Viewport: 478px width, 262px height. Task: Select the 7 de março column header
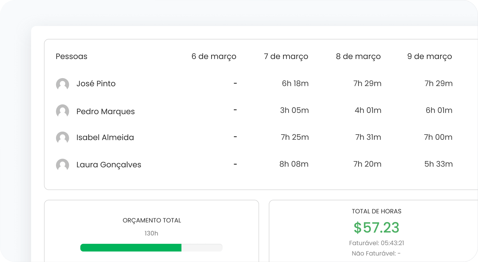click(286, 56)
